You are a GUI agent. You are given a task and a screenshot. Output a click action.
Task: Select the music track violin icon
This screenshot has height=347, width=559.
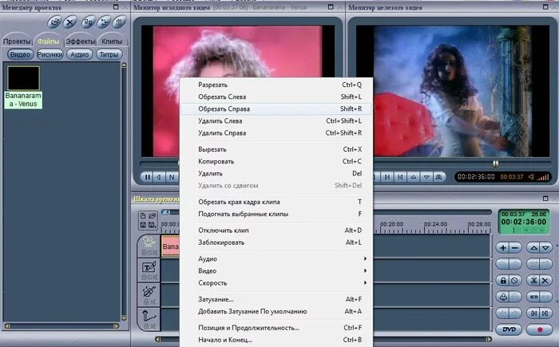click(x=149, y=291)
